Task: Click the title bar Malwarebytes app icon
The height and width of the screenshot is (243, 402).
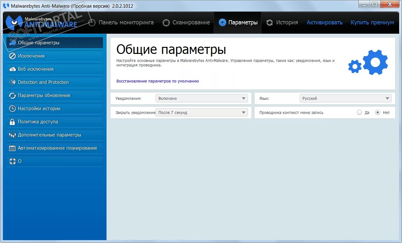Action: (x=6, y=6)
